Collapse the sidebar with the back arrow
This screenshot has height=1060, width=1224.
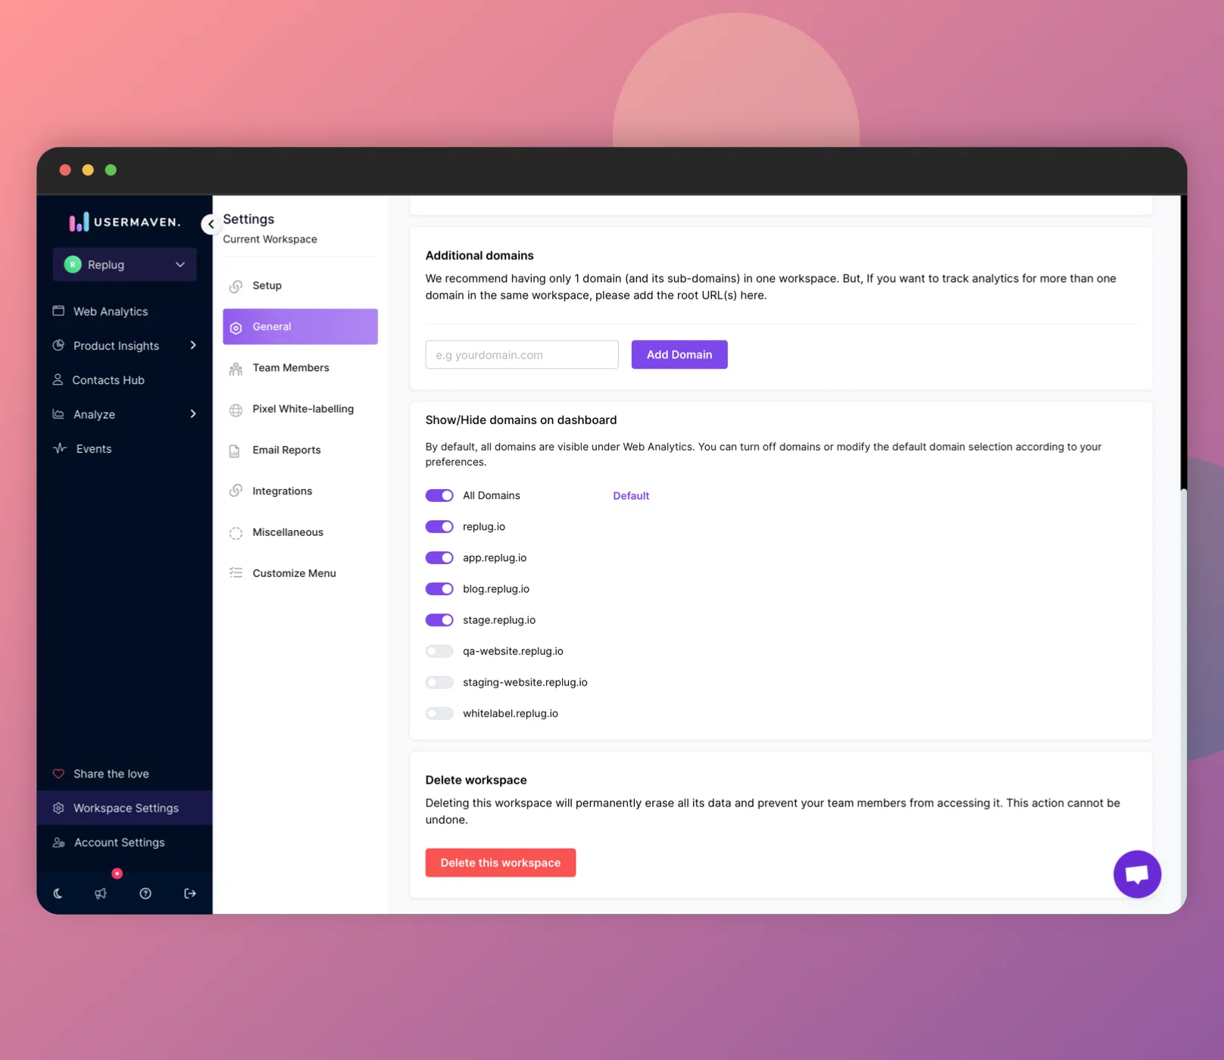211,224
